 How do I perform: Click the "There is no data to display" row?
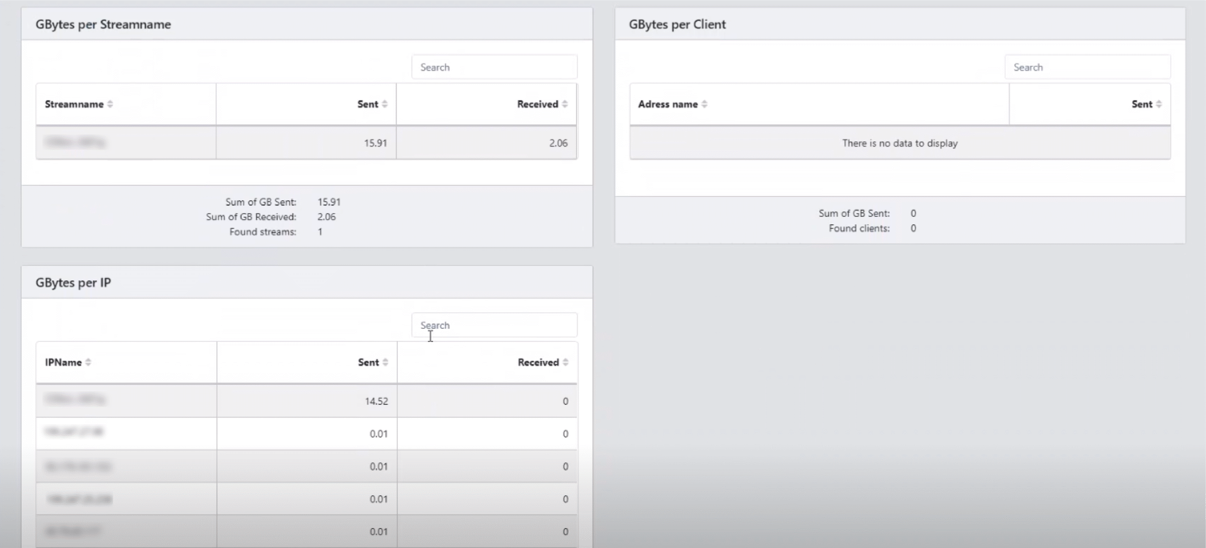pos(900,143)
